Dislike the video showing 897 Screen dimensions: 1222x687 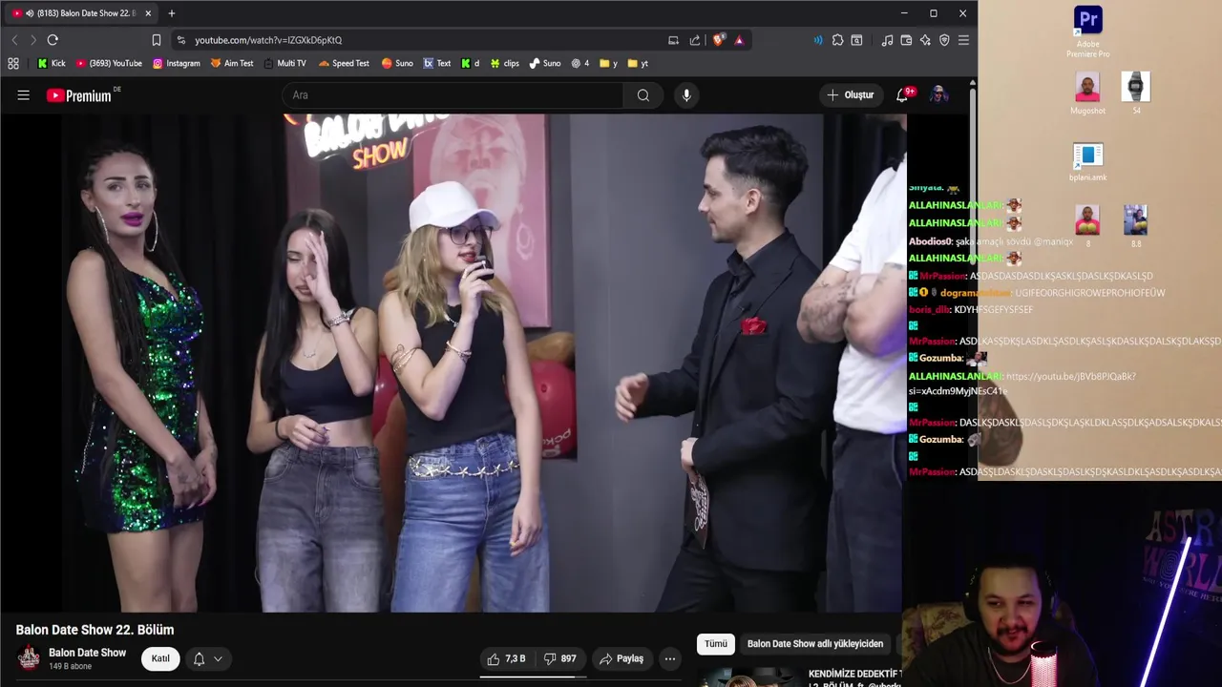click(559, 658)
